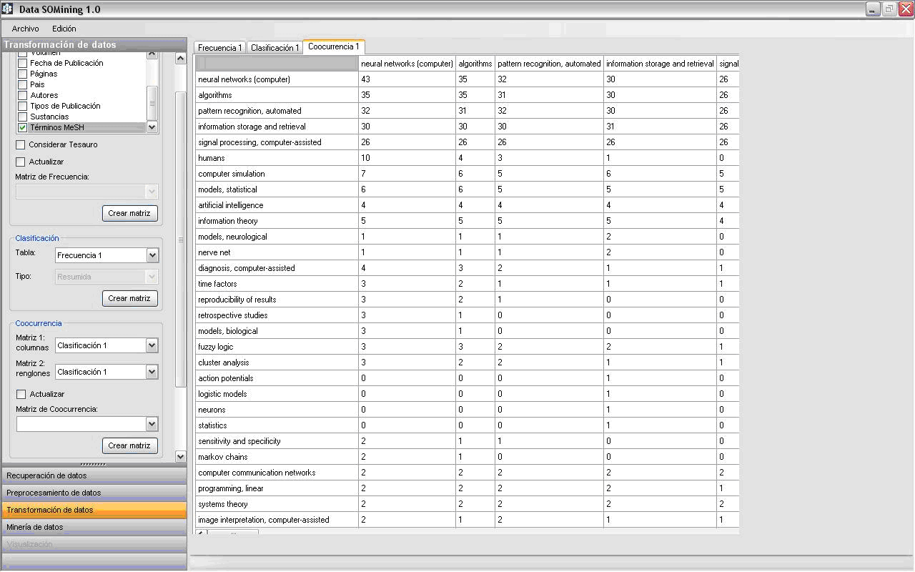Screen dimensions: 915x572
Task: Tick the Sustancias checkbox
Action: coord(23,117)
